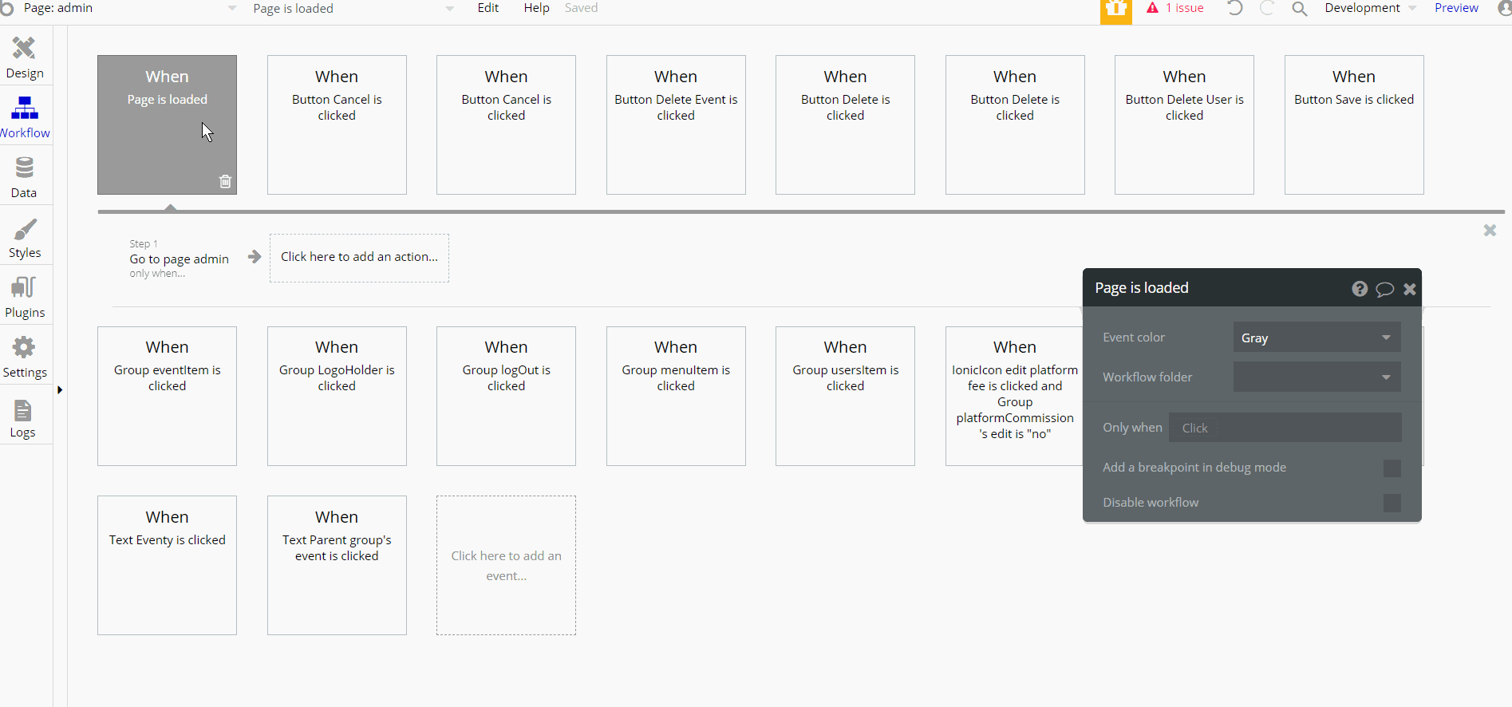
Task: Click the Preview link
Action: pyautogui.click(x=1456, y=8)
